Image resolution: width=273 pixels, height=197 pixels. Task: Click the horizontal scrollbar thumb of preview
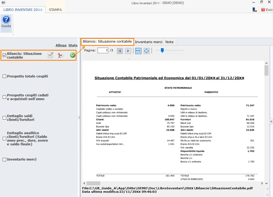93,183
